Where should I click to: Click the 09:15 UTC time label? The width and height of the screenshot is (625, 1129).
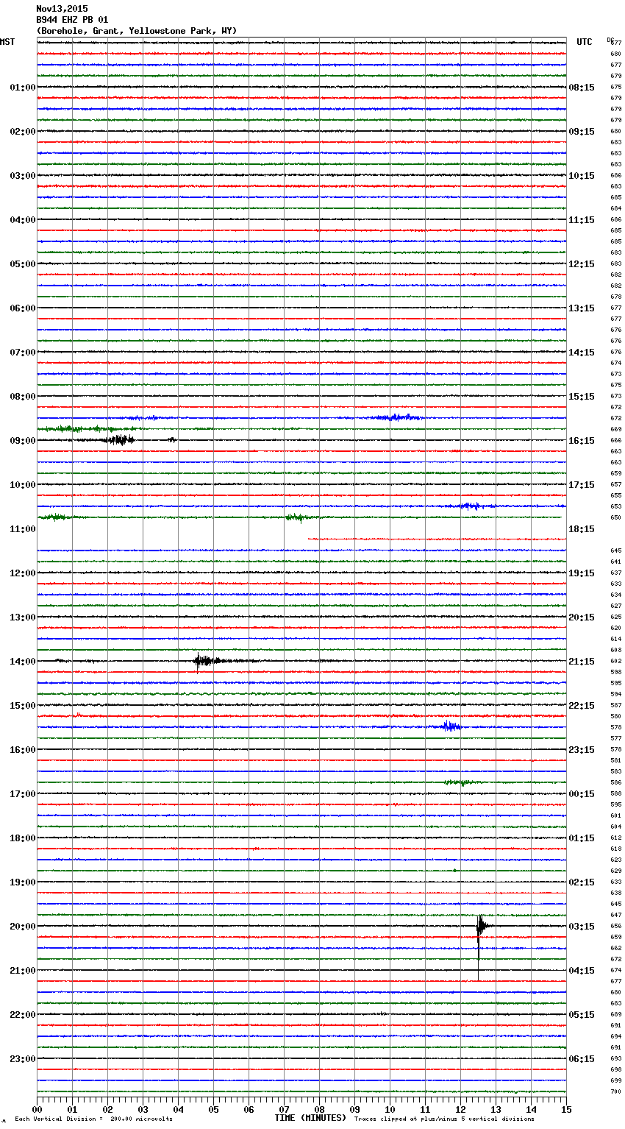click(x=582, y=132)
